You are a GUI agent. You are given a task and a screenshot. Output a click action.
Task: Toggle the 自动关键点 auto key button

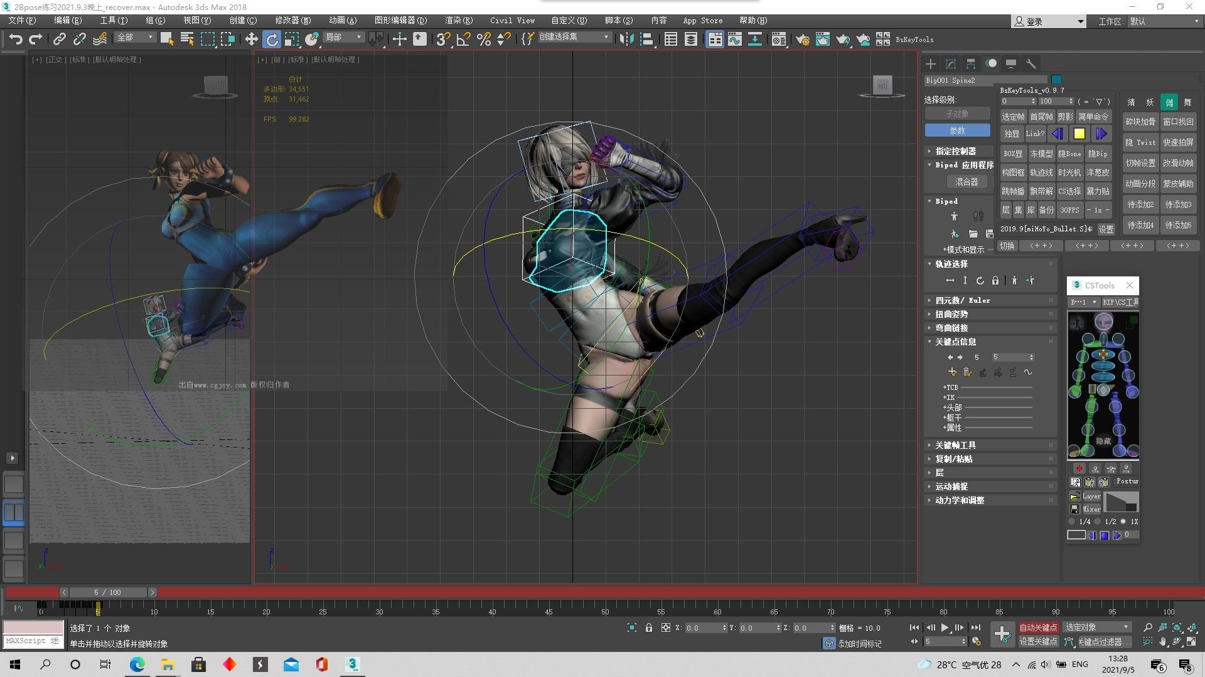[1038, 627]
